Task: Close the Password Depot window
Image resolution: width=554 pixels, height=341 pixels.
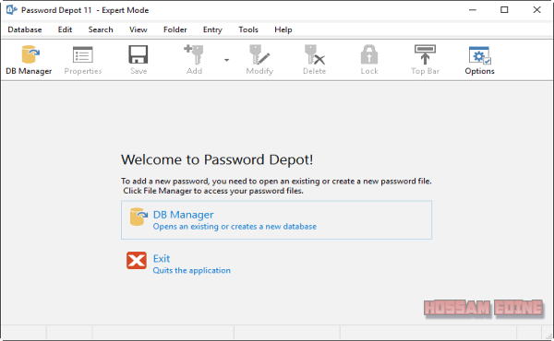Action: pyautogui.click(x=536, y=10)
